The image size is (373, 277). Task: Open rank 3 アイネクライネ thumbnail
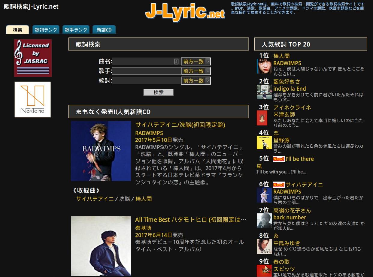262,118
